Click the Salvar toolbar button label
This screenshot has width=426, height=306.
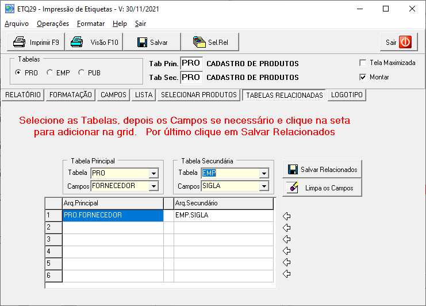tap(159, 43)
